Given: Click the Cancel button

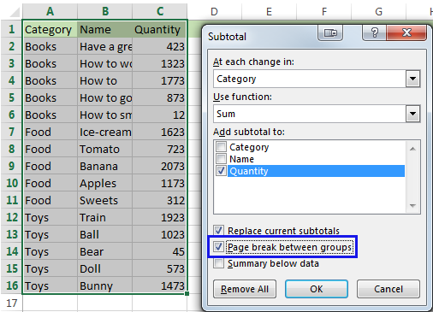Looking at the screenshot, I should click(389, 289).
